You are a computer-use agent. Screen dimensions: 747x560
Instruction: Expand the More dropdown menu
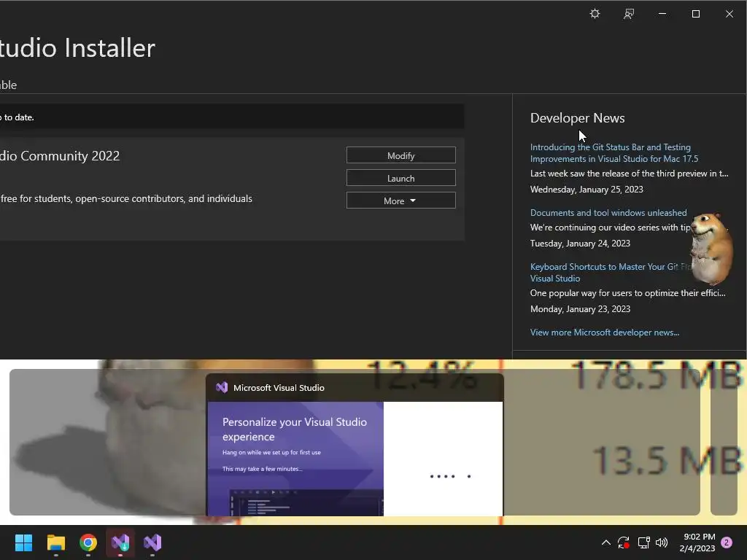400,201
